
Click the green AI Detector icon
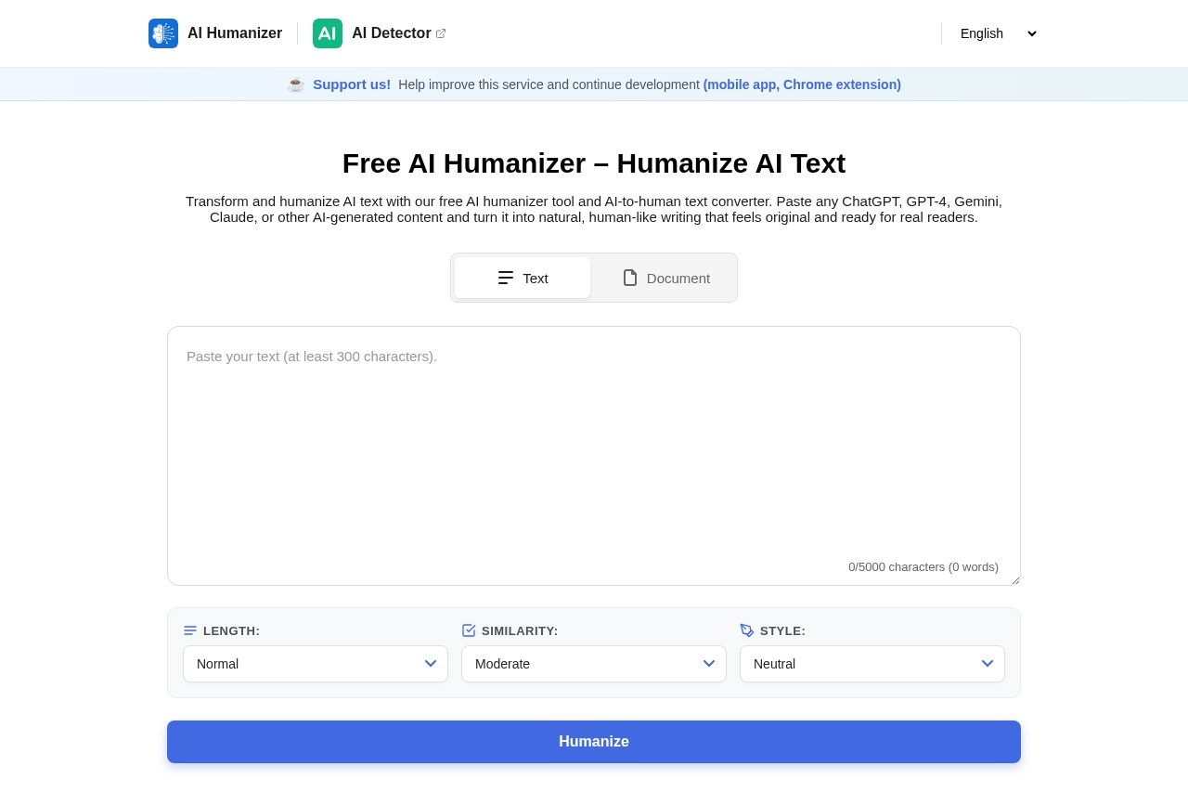point(328,33)
